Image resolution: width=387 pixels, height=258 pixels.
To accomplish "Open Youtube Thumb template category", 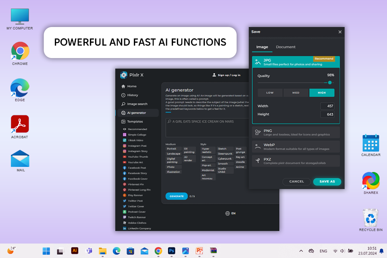I will coord(135,157).
